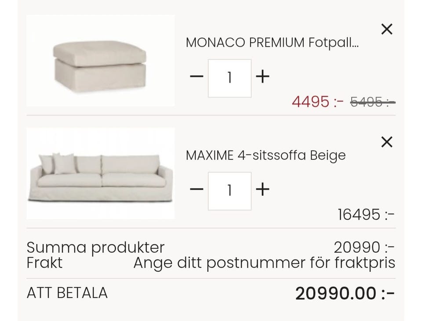Image resolution: width=422 pixels, height=321 pixels.
Task: Click the quantity field for MONACO Fotpall
Action: 229,78
